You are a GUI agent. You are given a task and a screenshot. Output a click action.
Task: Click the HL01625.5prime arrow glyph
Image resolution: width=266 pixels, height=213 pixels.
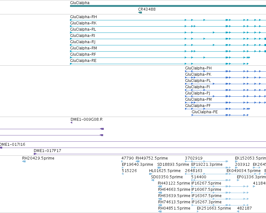(x=151, y=174)
